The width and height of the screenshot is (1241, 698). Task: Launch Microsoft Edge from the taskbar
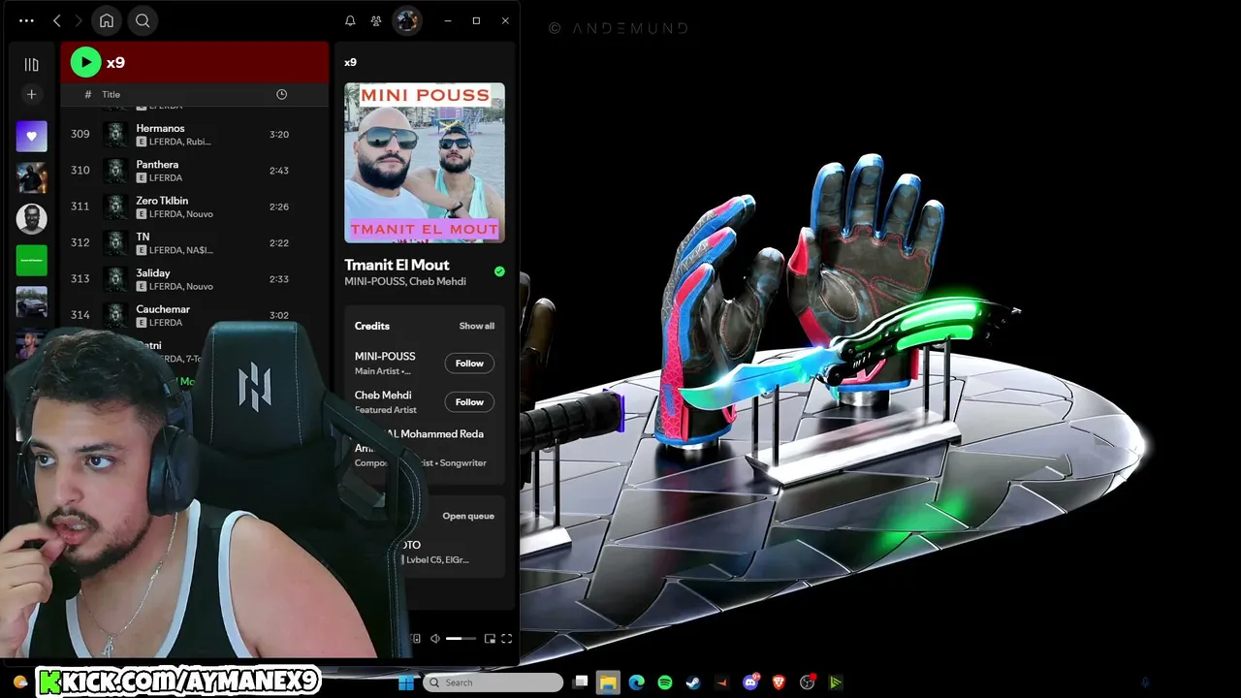[636, 682]
